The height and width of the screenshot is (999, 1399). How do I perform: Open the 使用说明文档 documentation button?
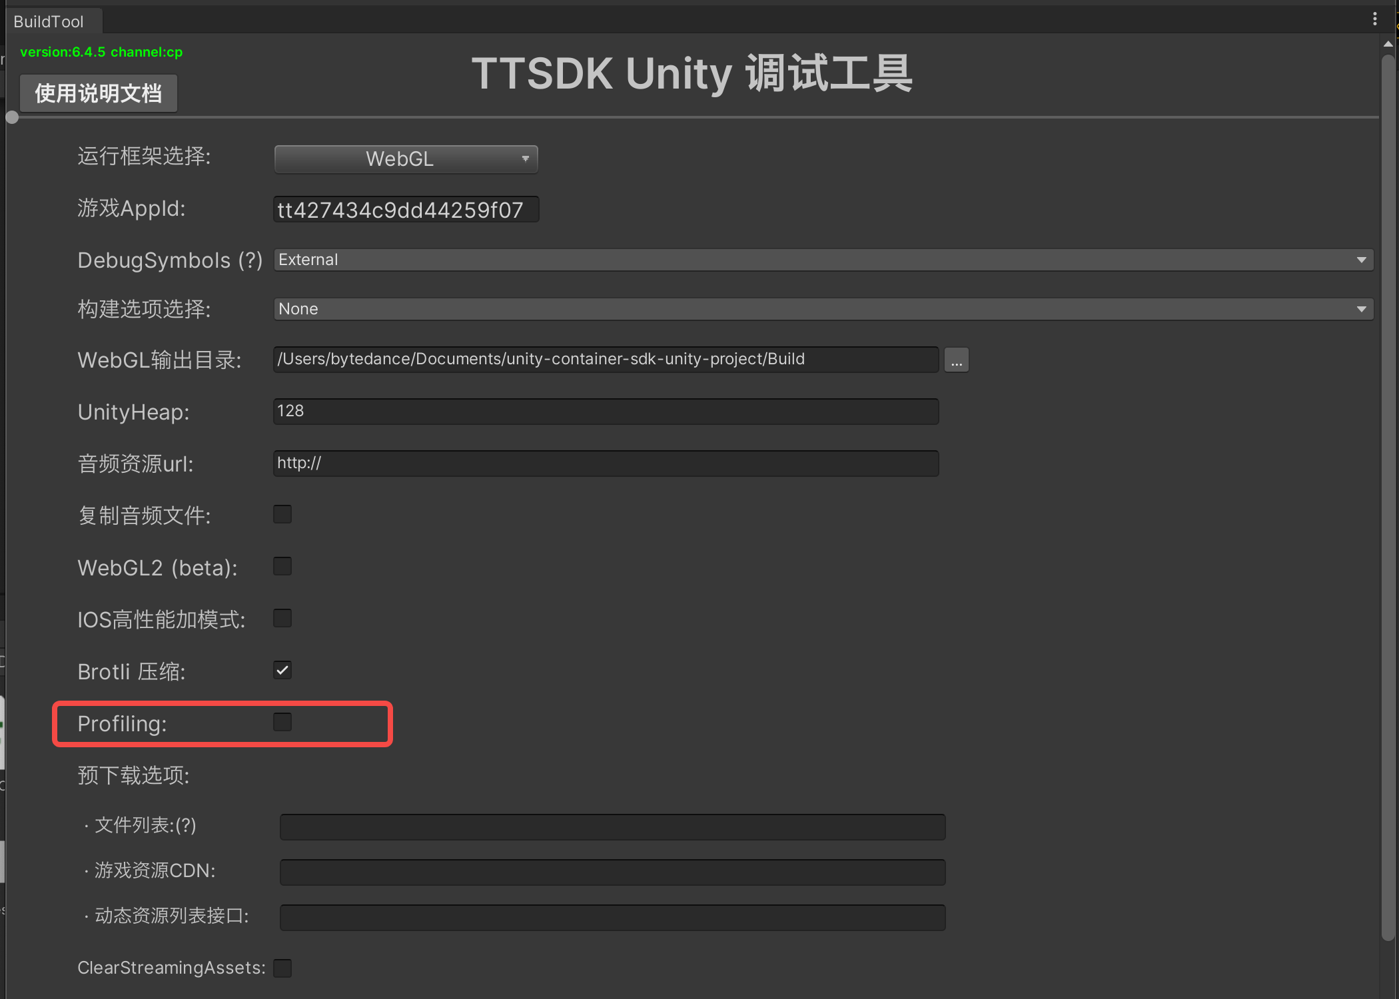[x=98, y=93]
